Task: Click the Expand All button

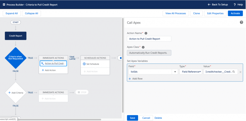Action: [12, 13]
